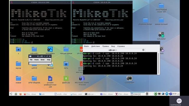Switch to the Реко...over taskbar window

[76, 94]
